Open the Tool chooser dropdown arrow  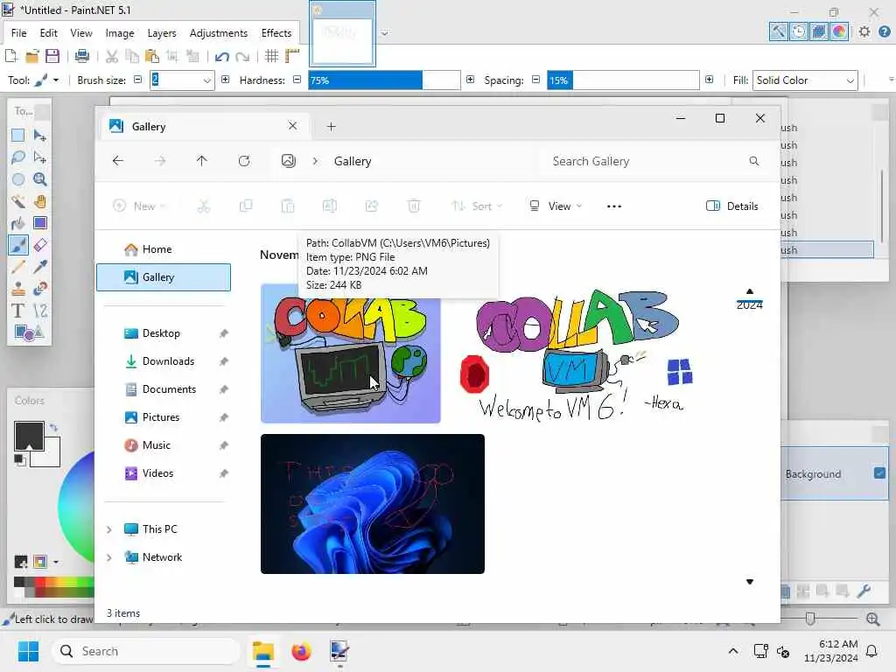point(55,80)
